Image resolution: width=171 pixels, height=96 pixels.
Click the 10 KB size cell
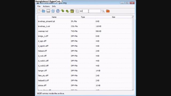pyautogui.click(x=98, y=85)
